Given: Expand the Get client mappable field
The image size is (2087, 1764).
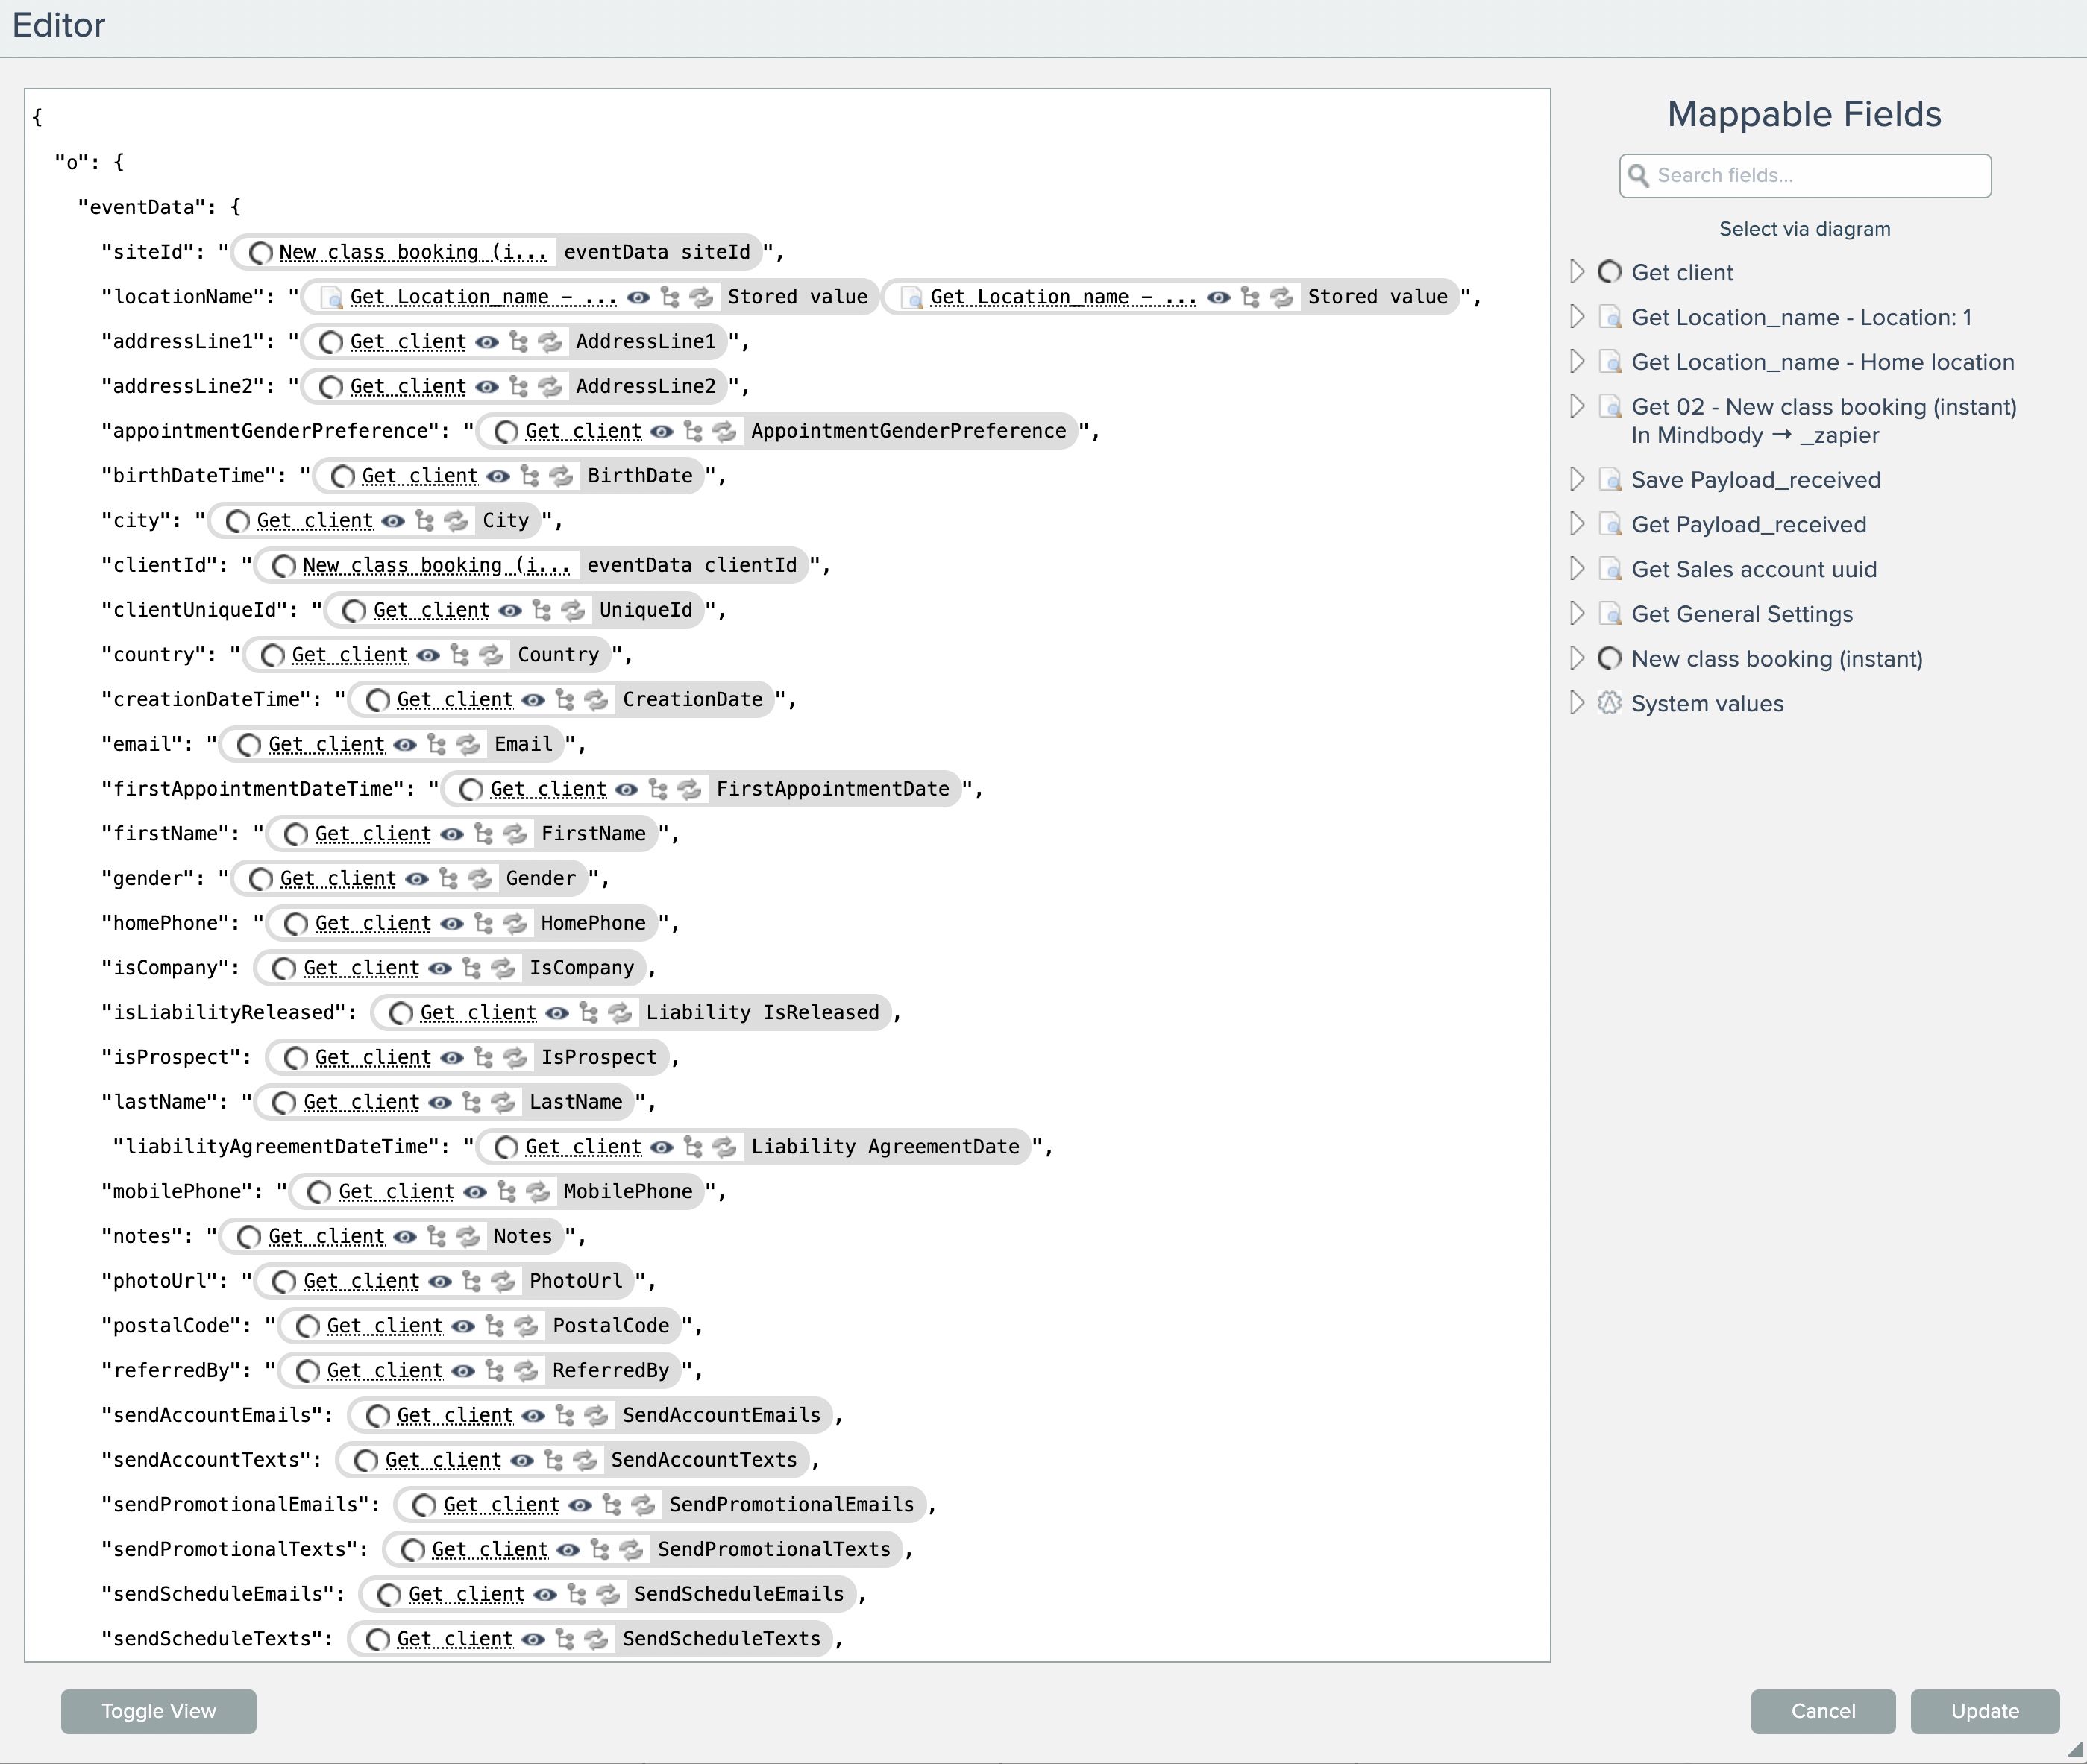Looking at the screenshot, I should point(1577,272).
